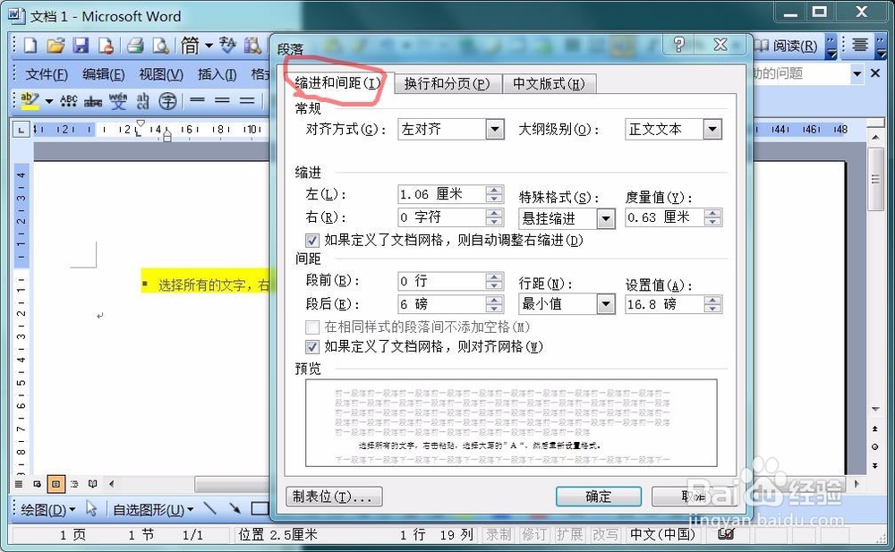Print the document using the printer icon
Viewport: 895px width, 552px height.
point(135,45)
